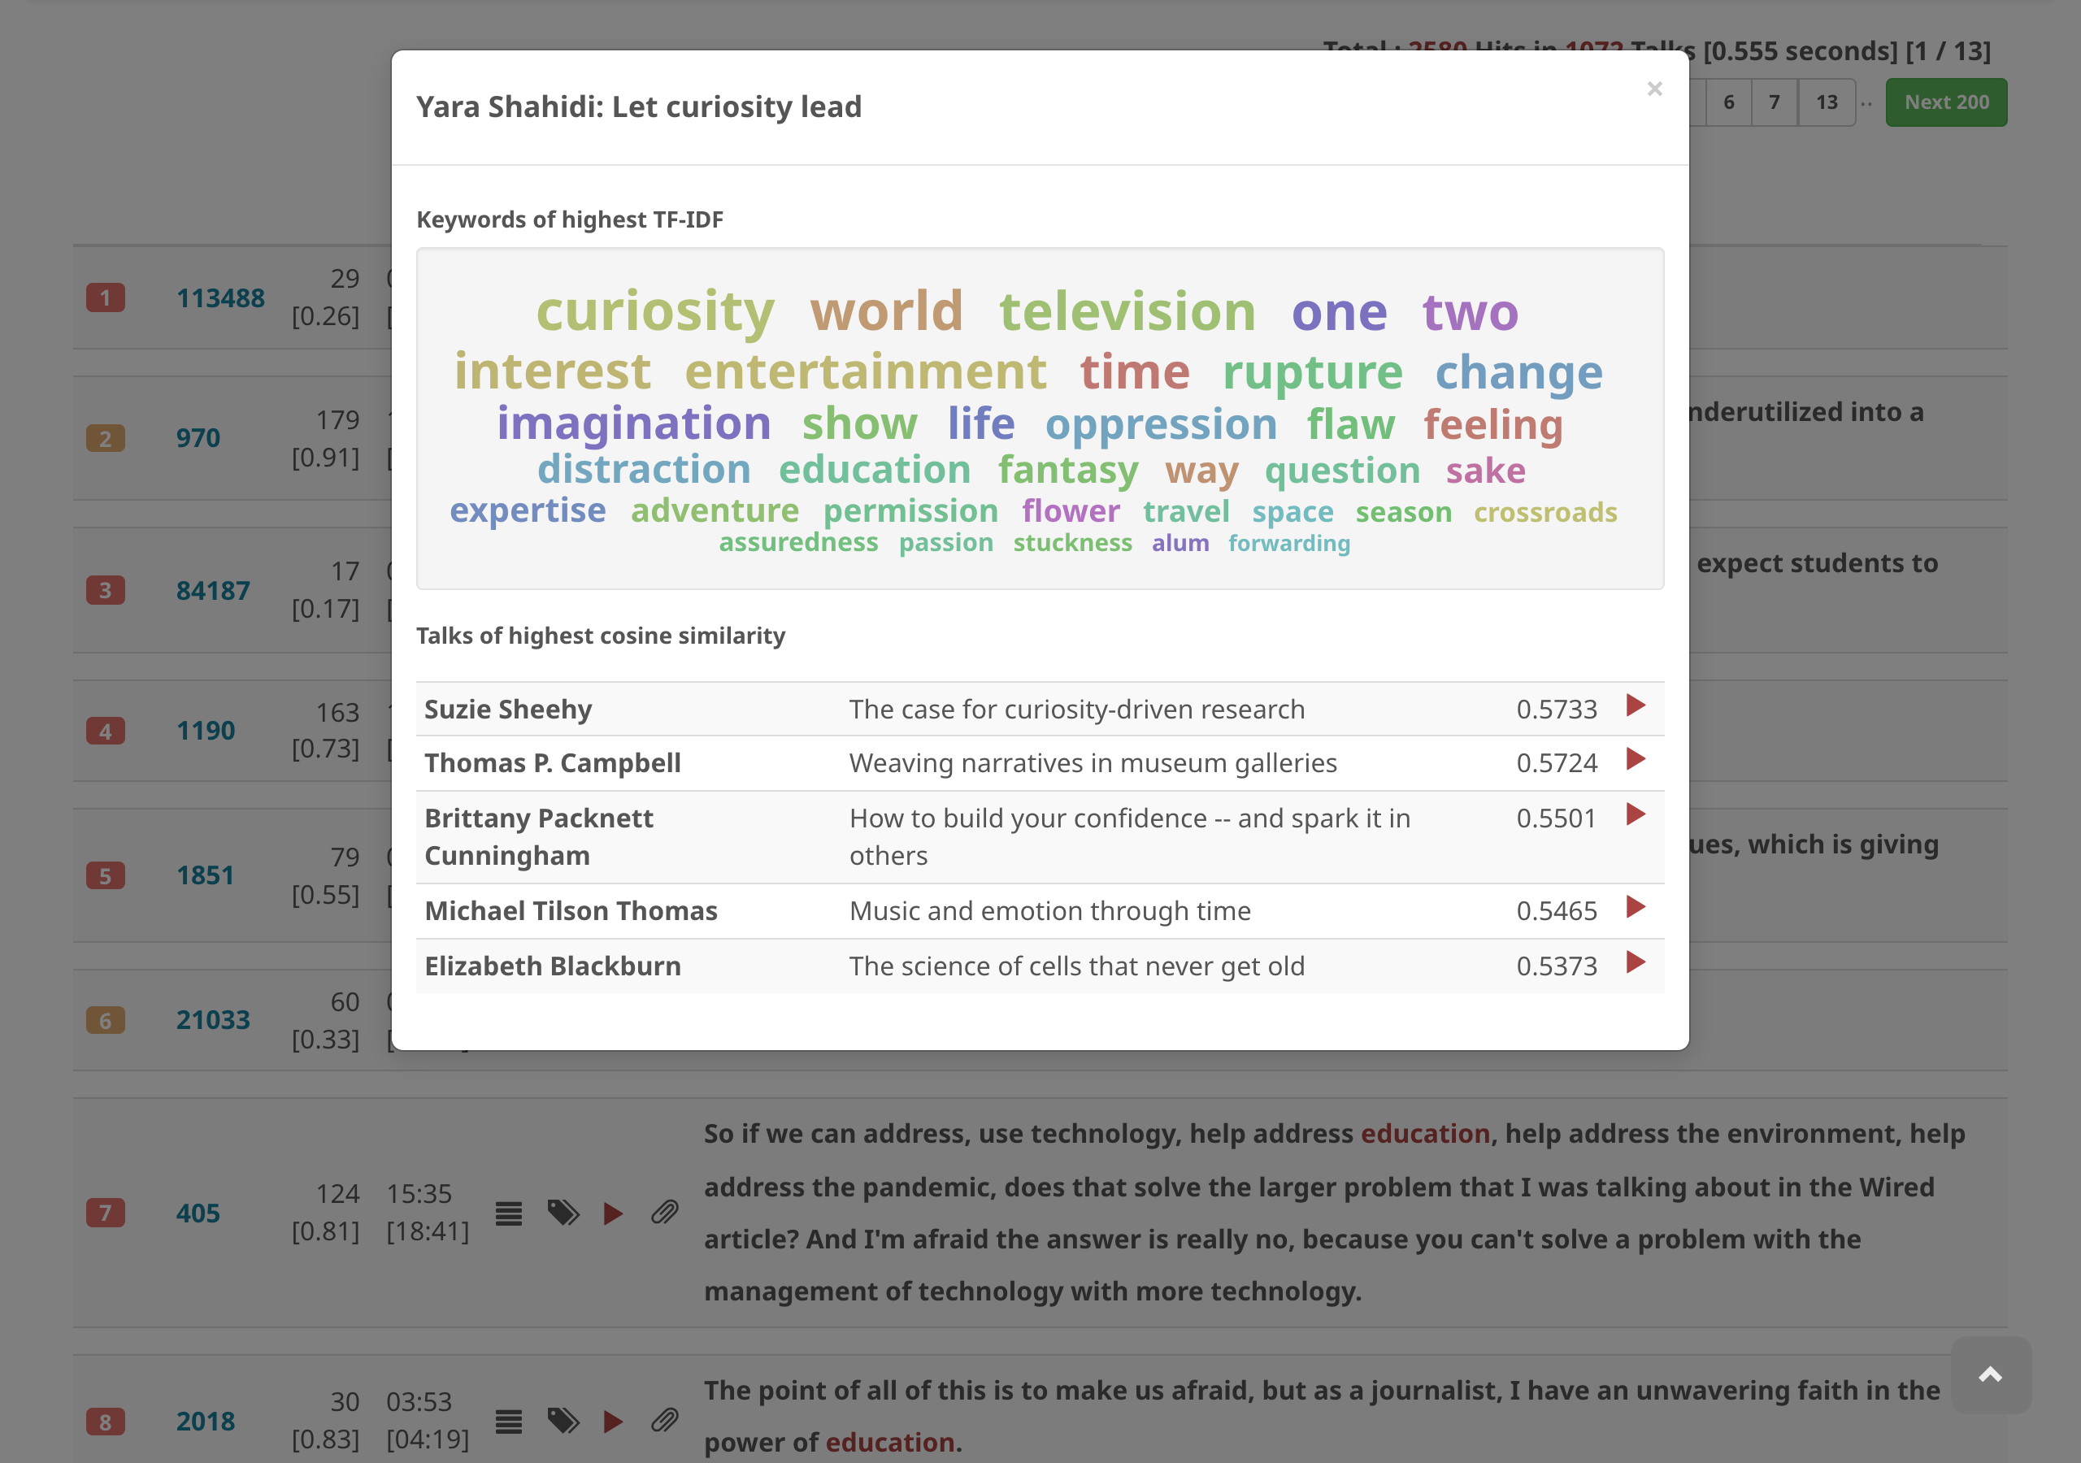Close the Yara Shahidi popup dialog
Screen dimensions: 2081x1463
tap(1656, 89)
